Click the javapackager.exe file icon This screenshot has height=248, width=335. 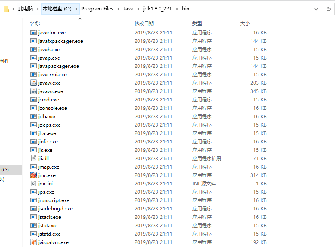[x=34, y=66]
